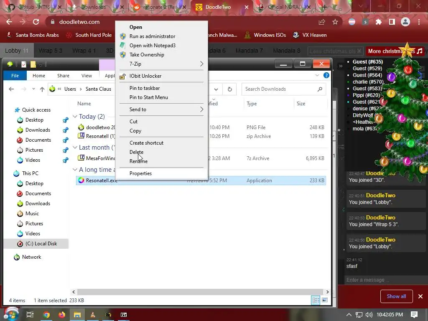Open Explorer help icon

click(x=326, y=76)
